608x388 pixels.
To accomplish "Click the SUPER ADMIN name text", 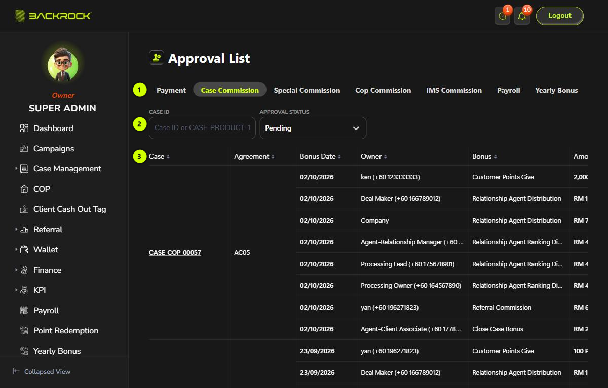I will (x=62, y=108).
